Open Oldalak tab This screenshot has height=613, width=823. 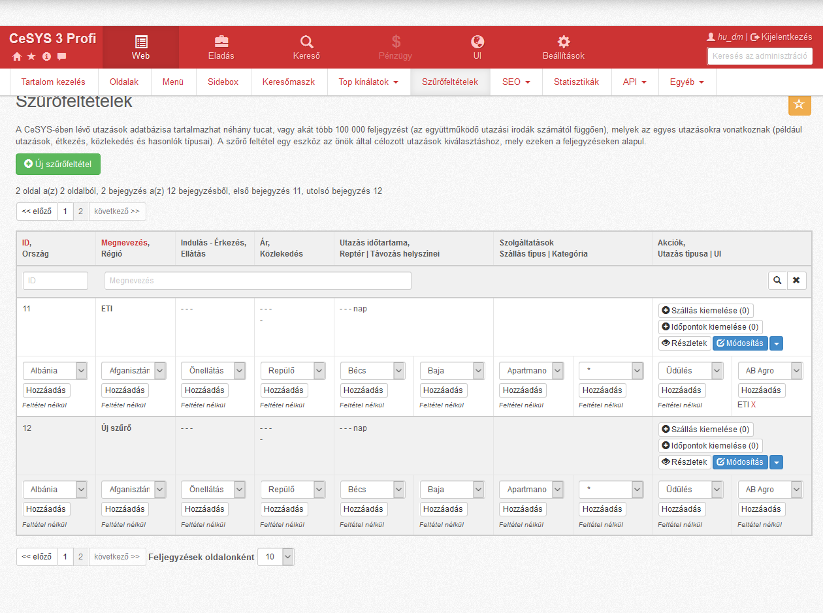coord(124,82)
